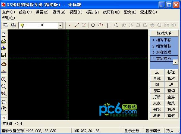Click the 取消 panel button
Viewport: 181px width, 134px height.
(x=157, y=115)
